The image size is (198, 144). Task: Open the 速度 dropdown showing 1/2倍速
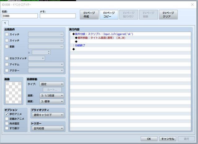52,95
